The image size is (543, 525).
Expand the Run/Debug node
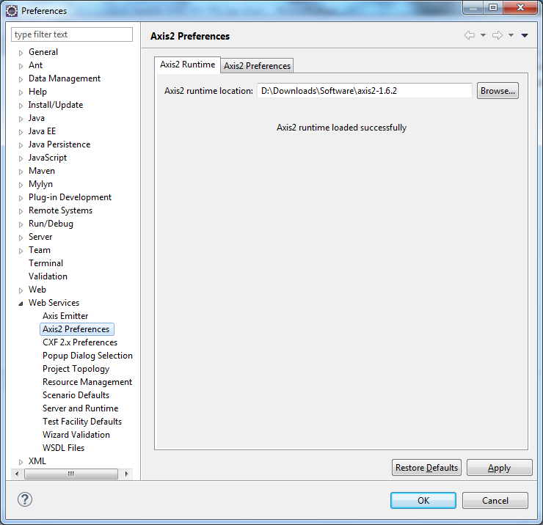[x=21, y=224]
